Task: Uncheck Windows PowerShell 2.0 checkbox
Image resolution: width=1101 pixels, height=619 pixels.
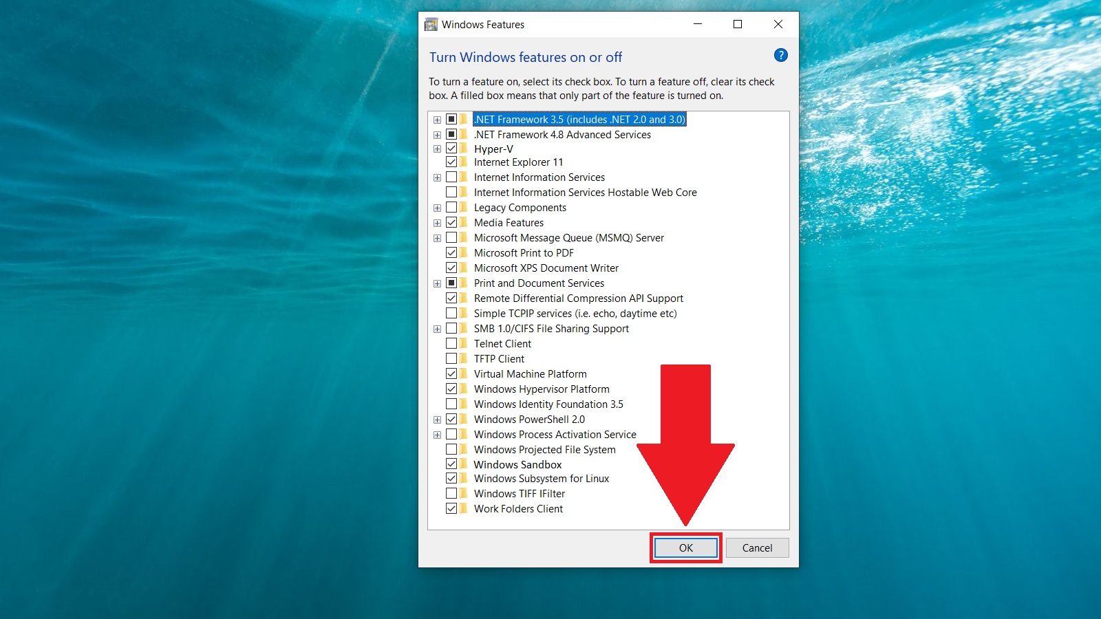Action: point(451,419)
